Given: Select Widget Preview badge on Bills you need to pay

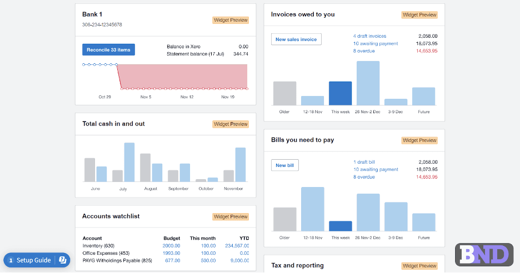Looking at the screenshot, I should click(419, 140).
